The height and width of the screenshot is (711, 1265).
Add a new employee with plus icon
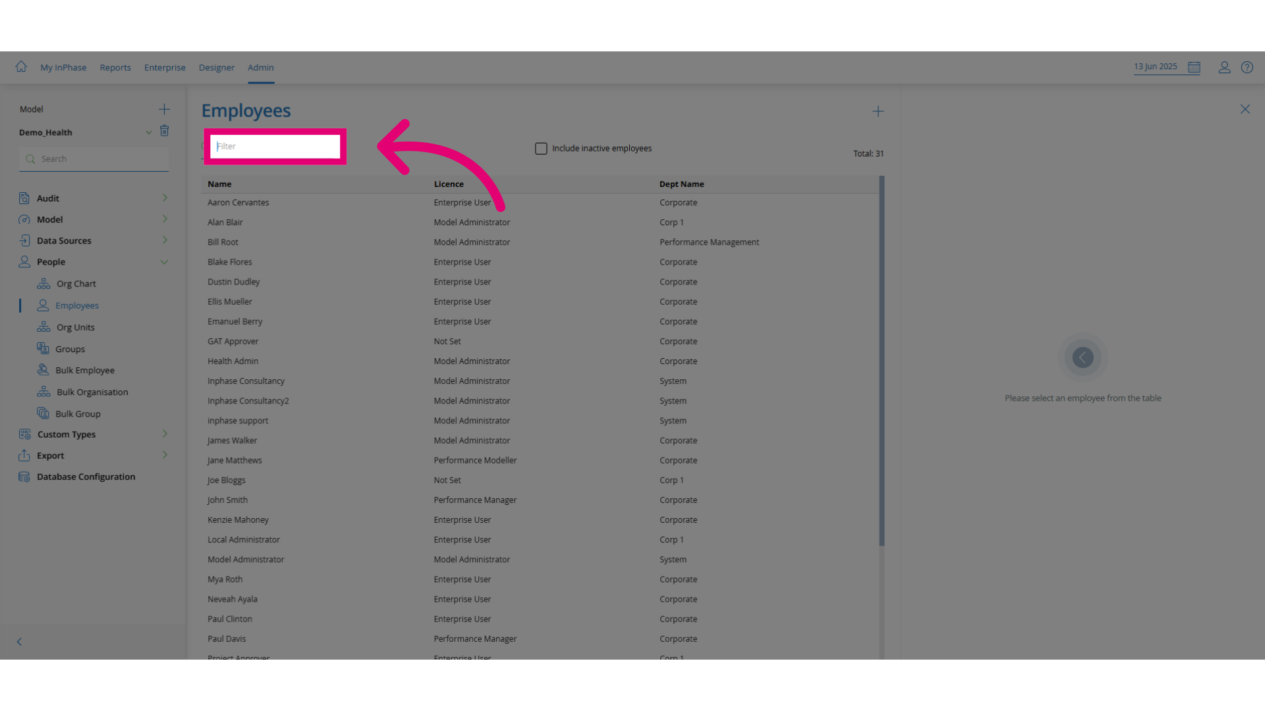[x=878, y=111]
